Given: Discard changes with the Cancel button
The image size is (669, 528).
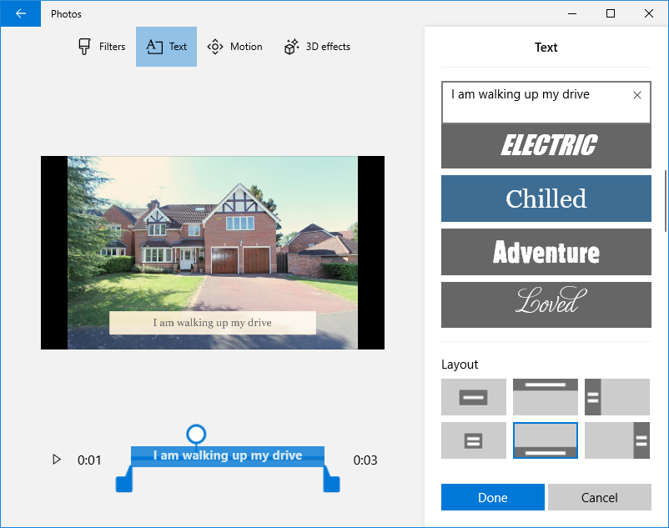Looking at the screenshot, I should click(x=600, y=497).
